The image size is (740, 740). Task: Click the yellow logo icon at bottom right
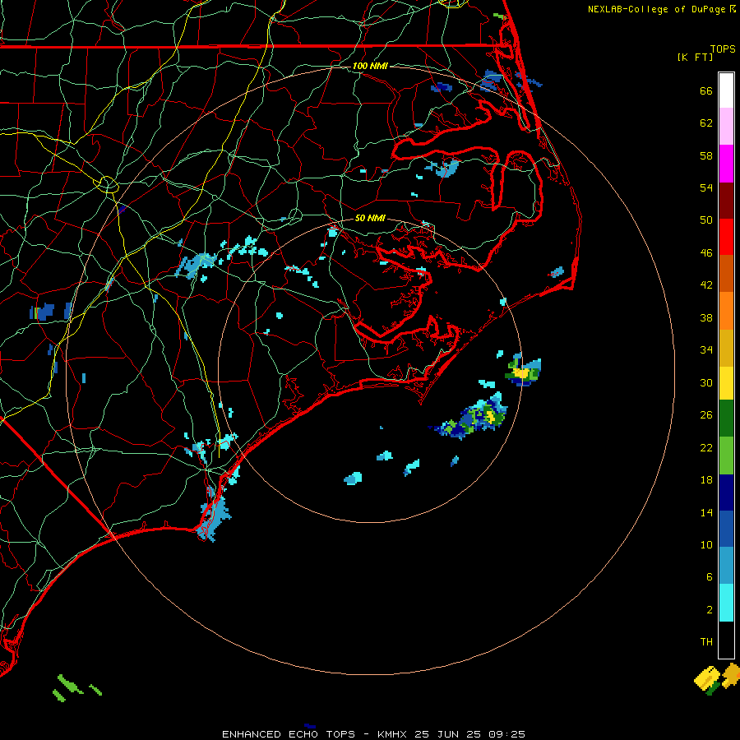click(706, 680)
